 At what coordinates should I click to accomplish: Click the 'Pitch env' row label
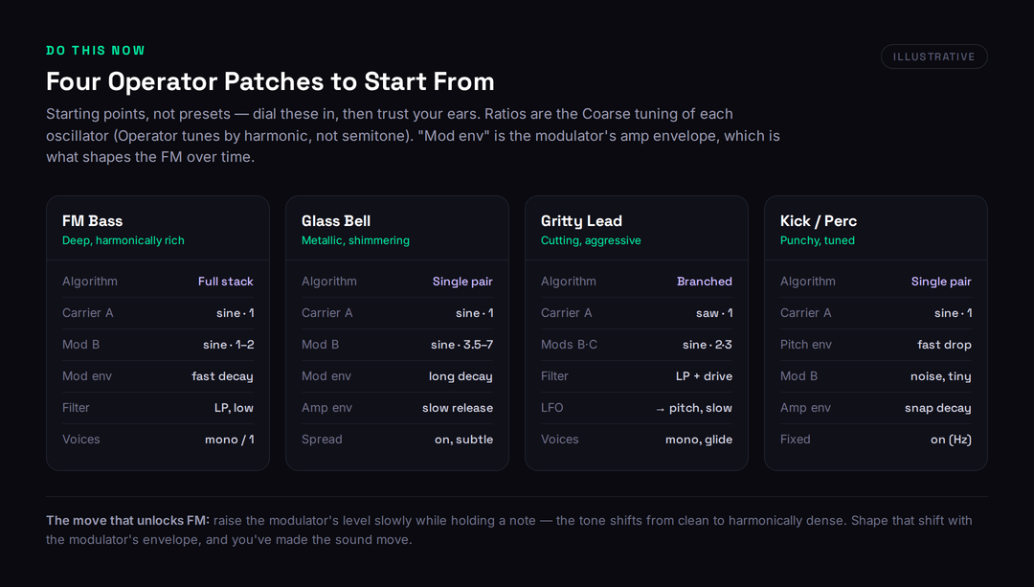pyautogui.click(x=805, y=345)
